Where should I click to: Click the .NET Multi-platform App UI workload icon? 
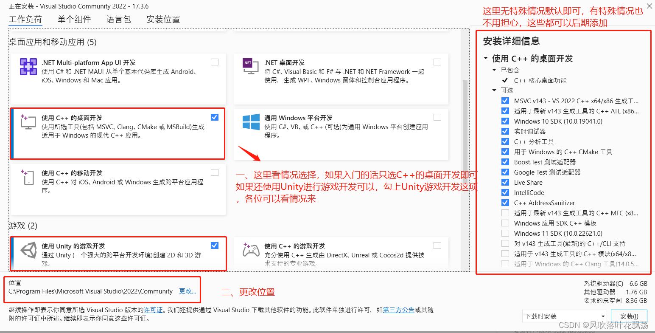click(x=28, y=67)
